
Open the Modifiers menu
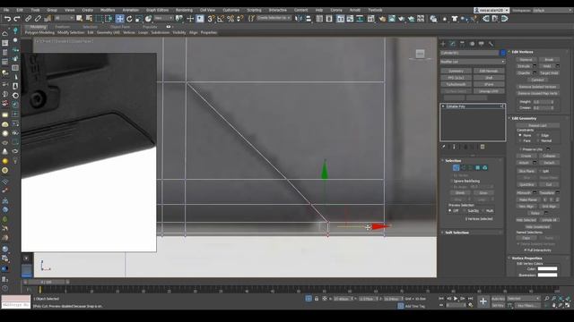pos(108,10)
